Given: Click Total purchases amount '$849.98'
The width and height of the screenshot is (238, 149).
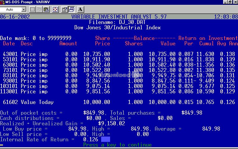Looking at the screenshot, I should point(192,113).
